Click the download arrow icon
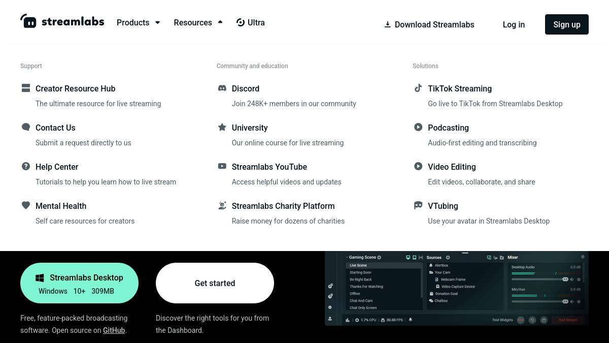Image resolution: width=609 pixels, height=343 pixels. (x=387, y=24)
